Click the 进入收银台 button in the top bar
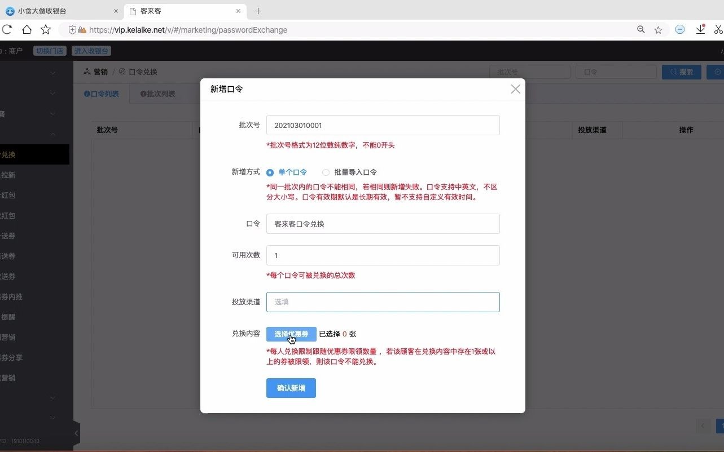 click(91, 51)
